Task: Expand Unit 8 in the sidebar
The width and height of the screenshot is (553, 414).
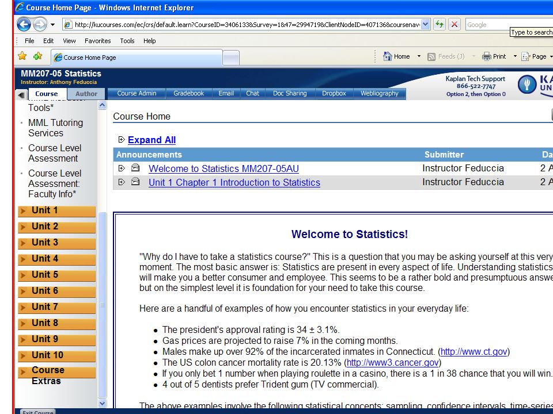Action: point(57,324)
